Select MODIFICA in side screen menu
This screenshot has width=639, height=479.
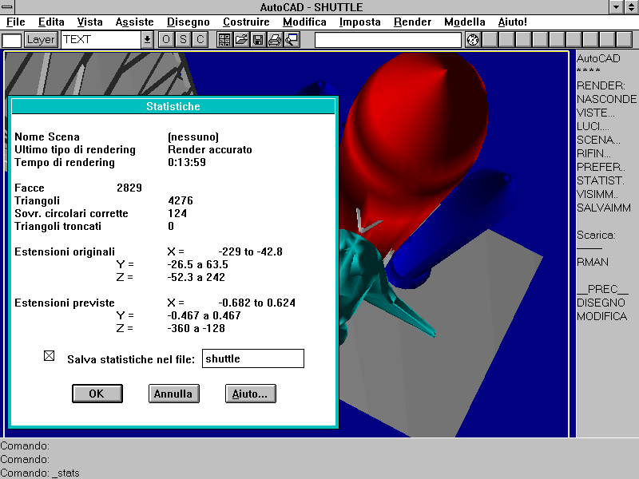(601, 316)
